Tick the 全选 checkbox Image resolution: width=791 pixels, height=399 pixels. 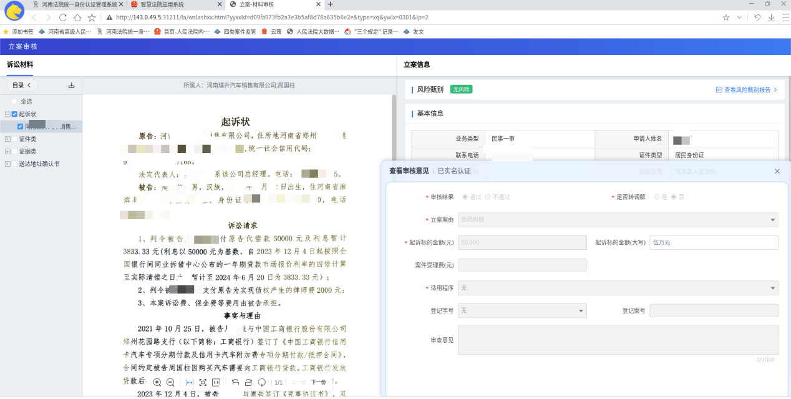point(14,101)
